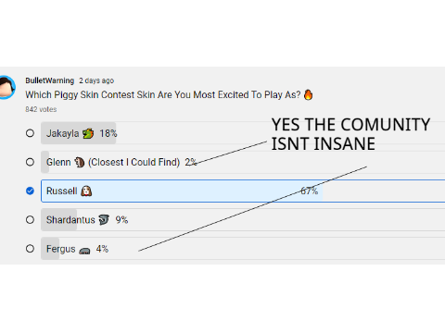Click the fire emoji in poll question
The height and width of the screenshot is (333, 445).
(x=308, y=94)
